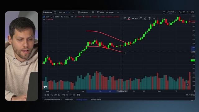Open drawing settings in floating toolbar

point(141,18)
